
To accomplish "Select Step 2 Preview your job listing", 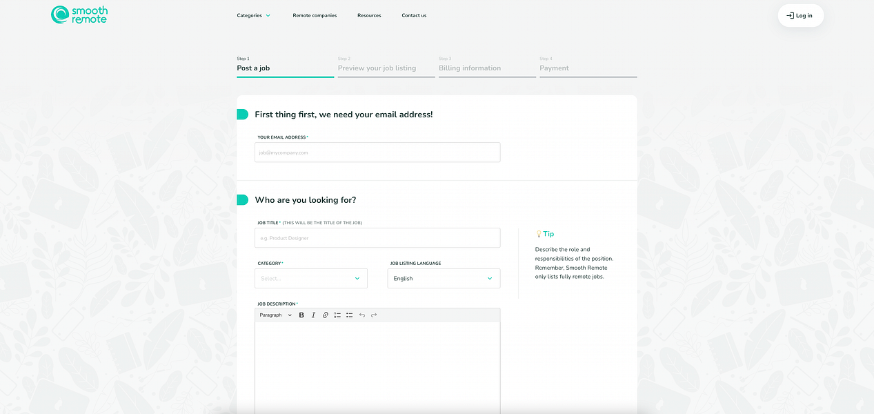I will coord(386,66).
